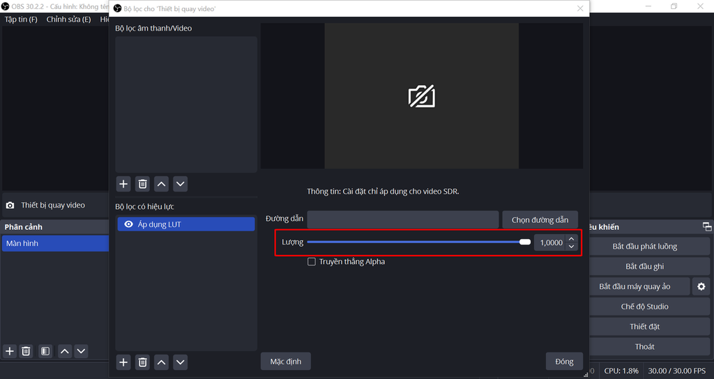Enable the Truyền thẳng Alpha checkbox

(x=312, y=262)
